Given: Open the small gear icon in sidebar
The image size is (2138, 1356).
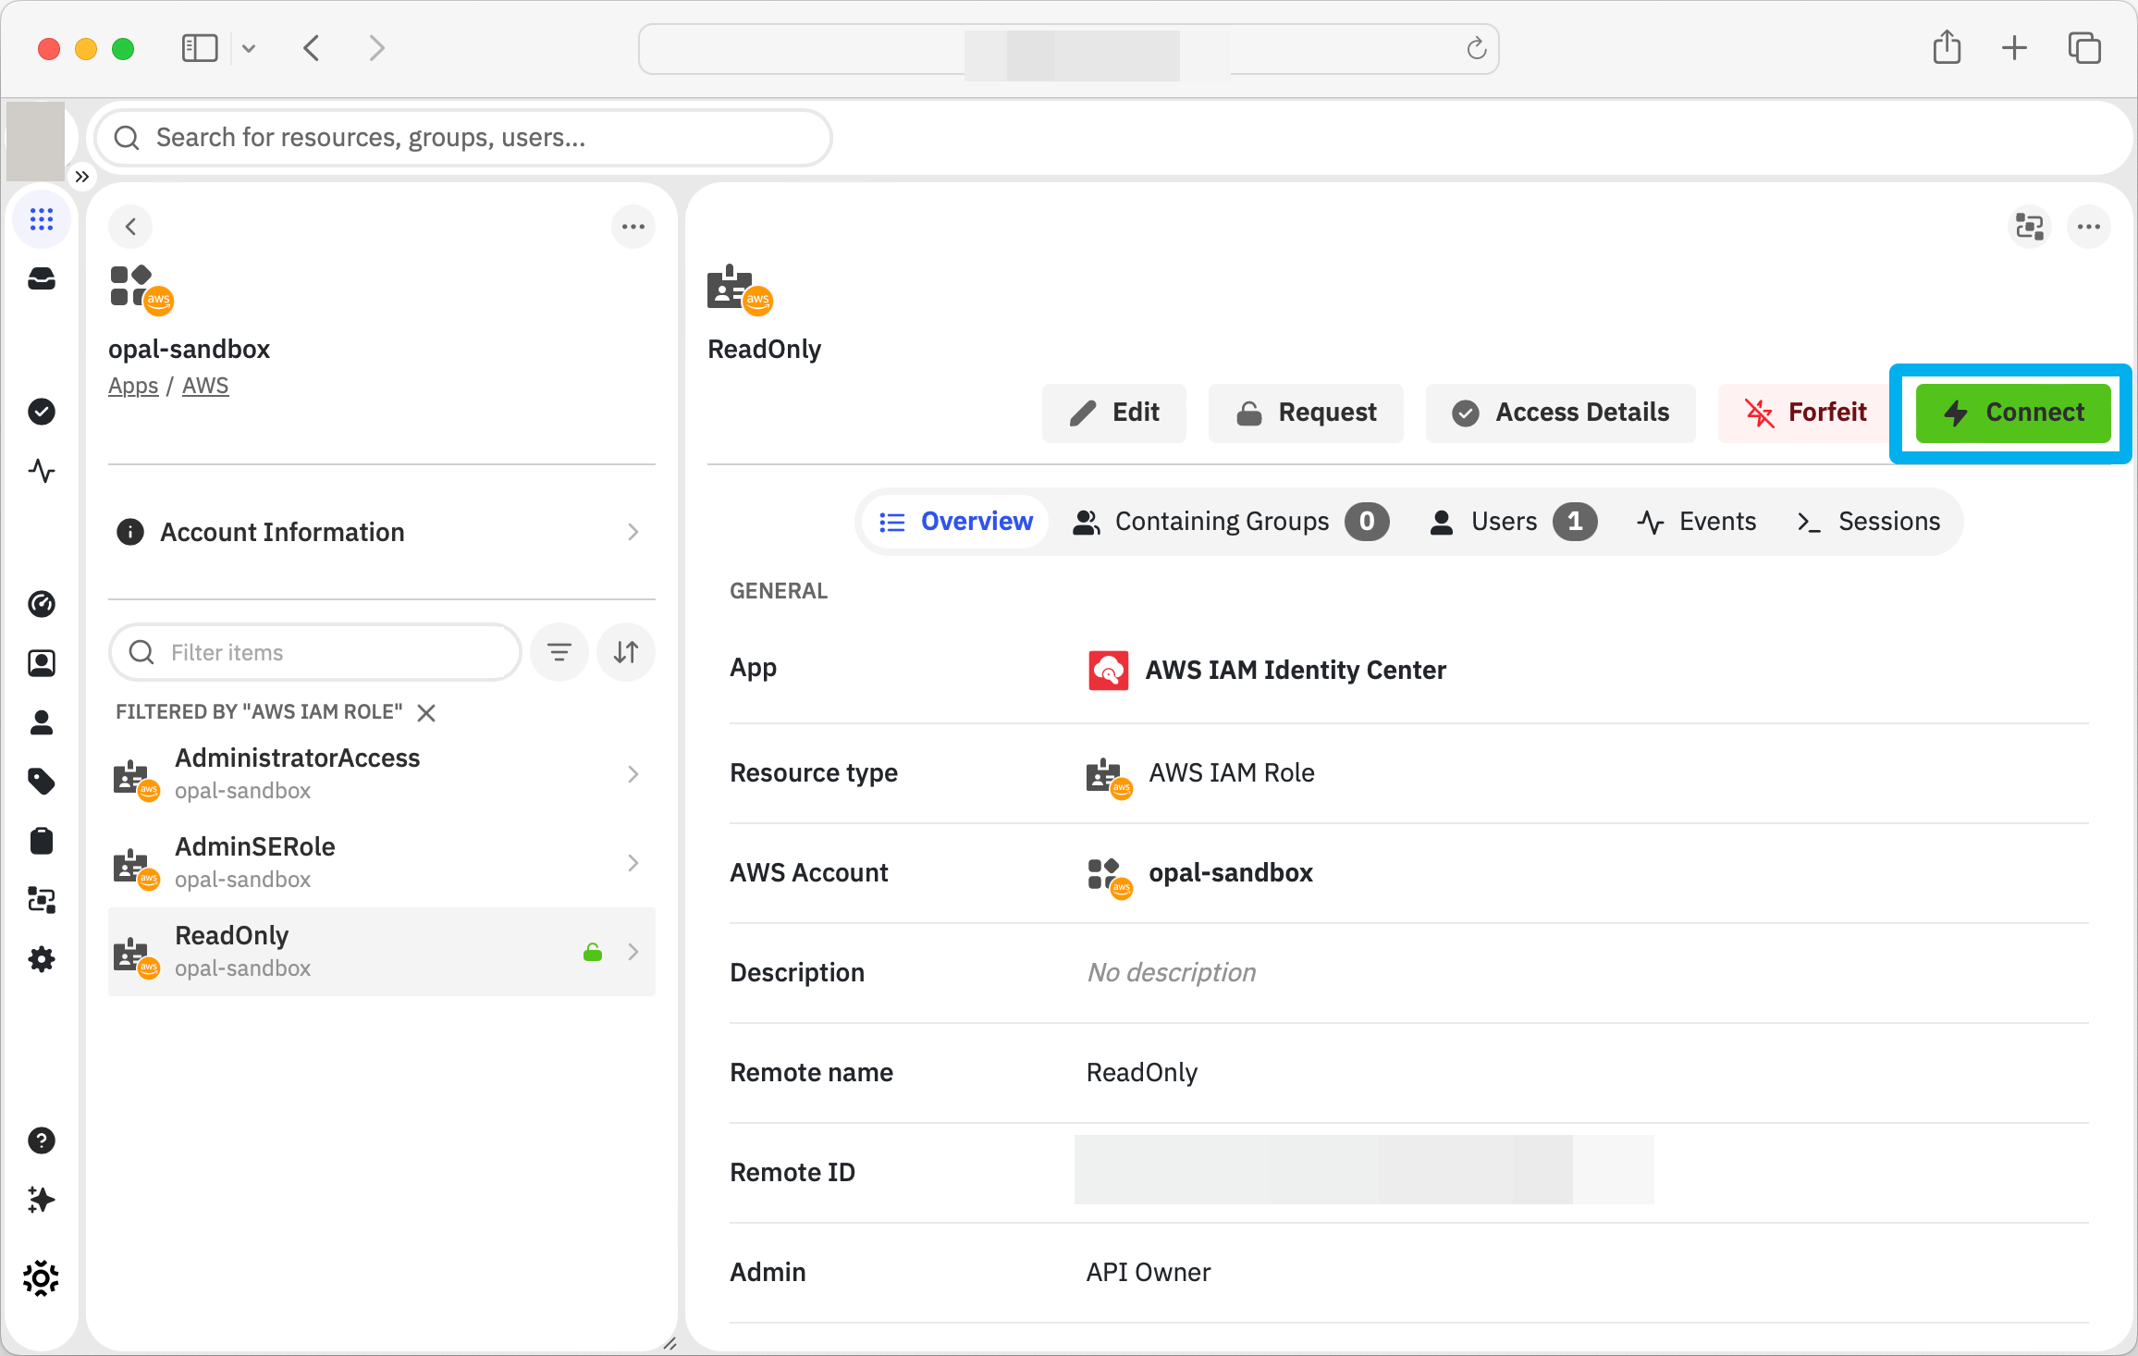Looking at the screenshot, I should point(42,959).
